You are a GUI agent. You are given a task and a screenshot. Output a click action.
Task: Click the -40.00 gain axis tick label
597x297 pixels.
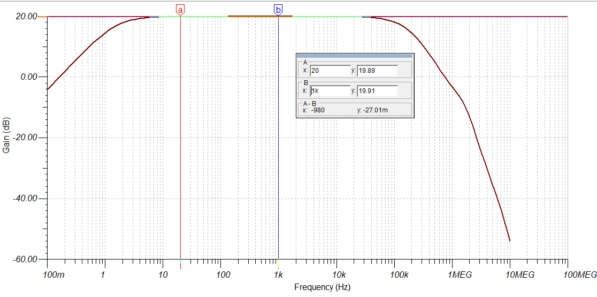click(26, 199)
